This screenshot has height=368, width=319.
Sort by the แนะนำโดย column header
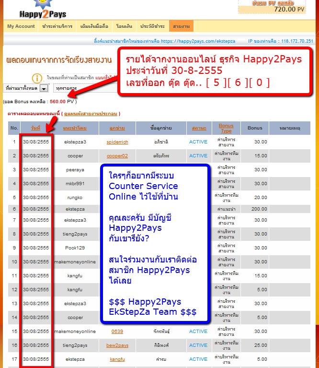click(74, 128)
